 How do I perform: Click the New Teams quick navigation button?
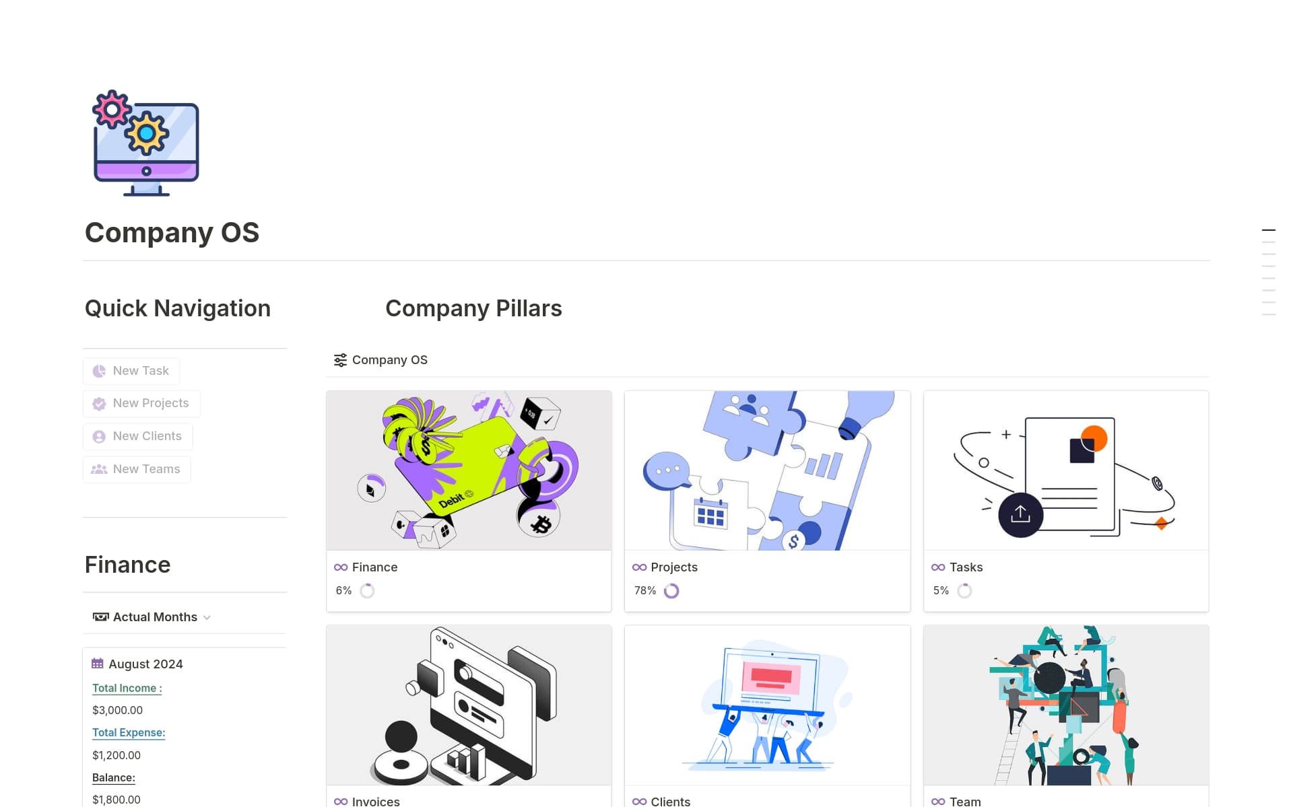136,468
